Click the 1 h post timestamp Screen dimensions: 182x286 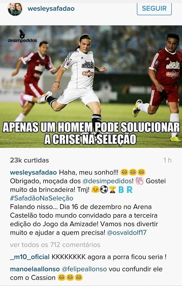tap(167, 160)
